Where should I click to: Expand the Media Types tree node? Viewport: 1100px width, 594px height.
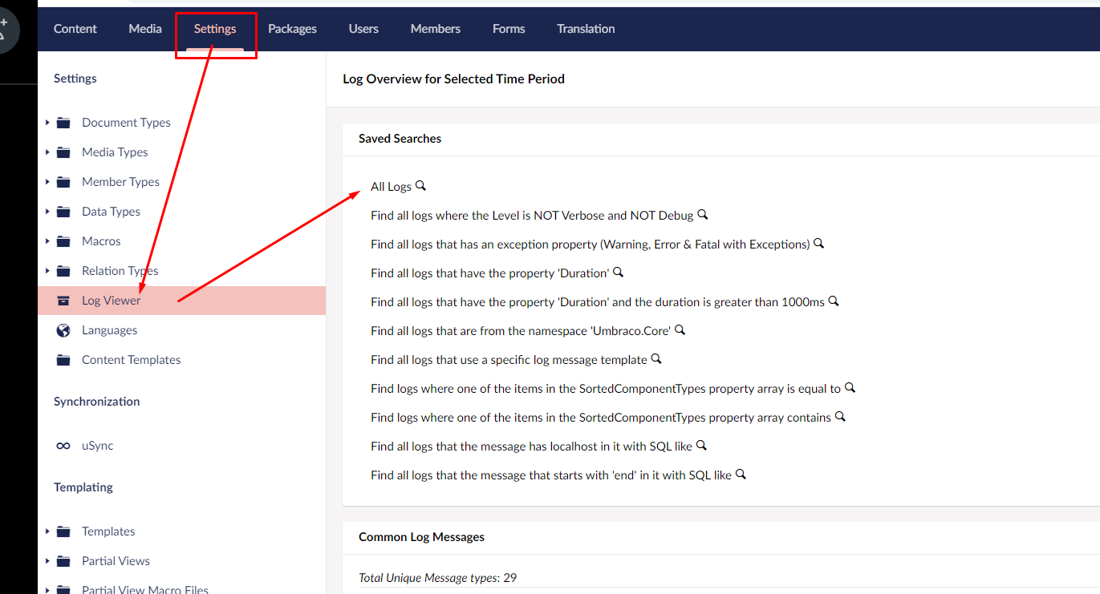pyautogui.click(x=47, y=152)
